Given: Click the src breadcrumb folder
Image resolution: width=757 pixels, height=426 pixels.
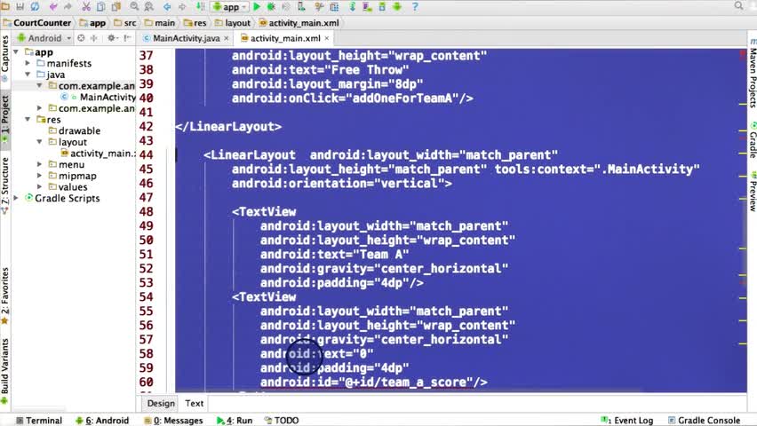Looking at the screenshot, I should pyautogui.click(x=125, y=23).
